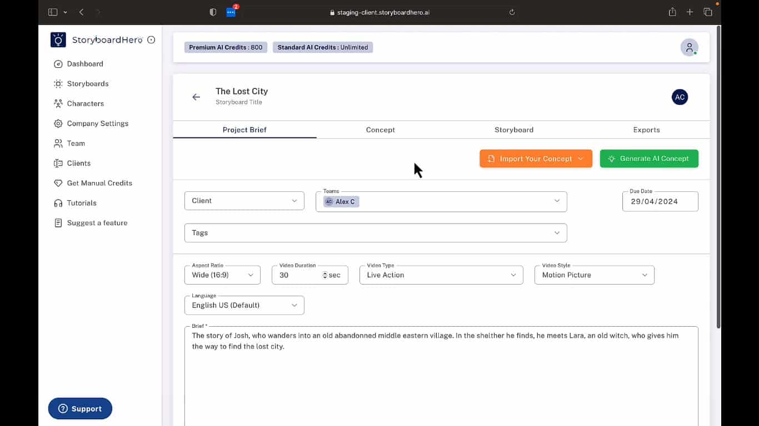Screen dimensions: 759x426
Task: Show the browser tab overview icon
Action: coord(707,12)
